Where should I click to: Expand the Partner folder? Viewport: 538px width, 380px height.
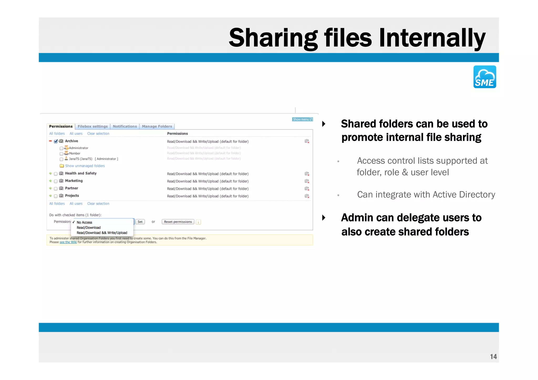pos(50,188)
